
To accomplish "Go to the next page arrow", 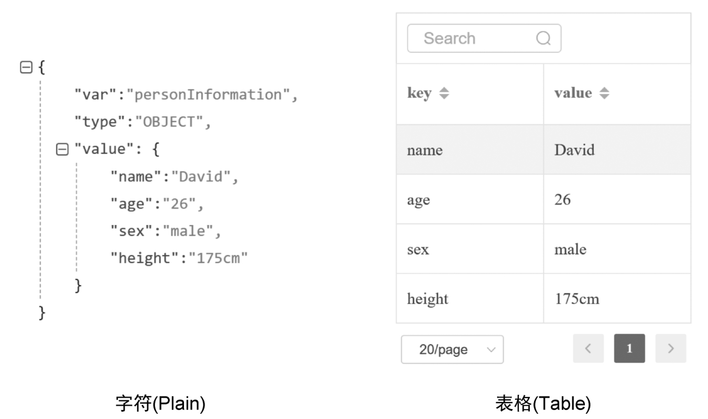I will point(671,349).
